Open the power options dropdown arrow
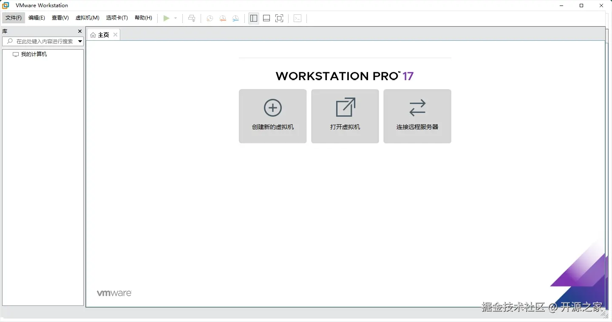Image resolution: width=612 pixels, height=322 pixels. point(175,18)
